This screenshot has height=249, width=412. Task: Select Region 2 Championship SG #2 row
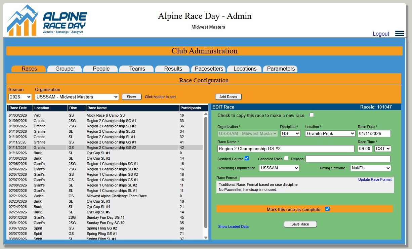pos(105,126)
